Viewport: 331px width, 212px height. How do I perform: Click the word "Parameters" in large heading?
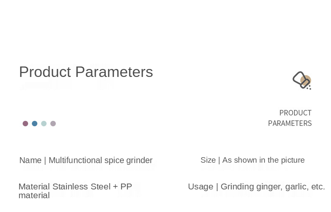tap(114, 72)
